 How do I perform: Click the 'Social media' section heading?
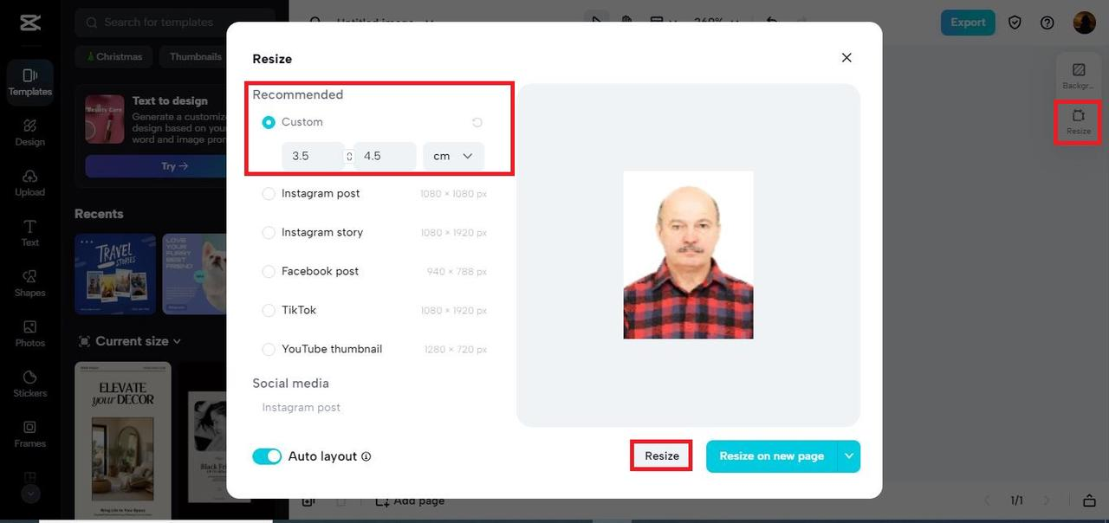tap(291, 384)
